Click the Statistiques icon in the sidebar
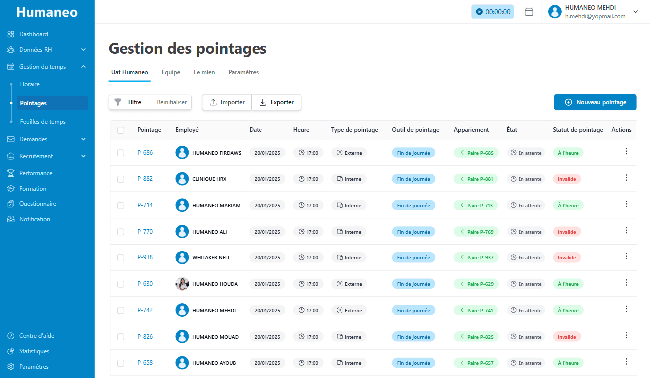The width and height of the screenshot is (650, 378). (10, 351)
